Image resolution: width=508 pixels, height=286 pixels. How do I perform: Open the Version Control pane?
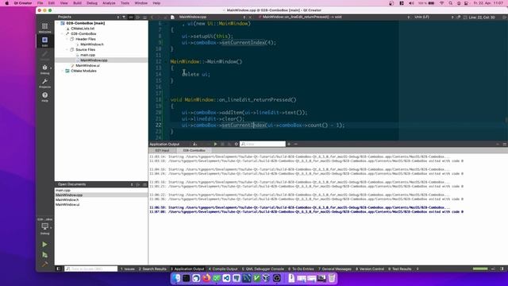click(370, 269)
